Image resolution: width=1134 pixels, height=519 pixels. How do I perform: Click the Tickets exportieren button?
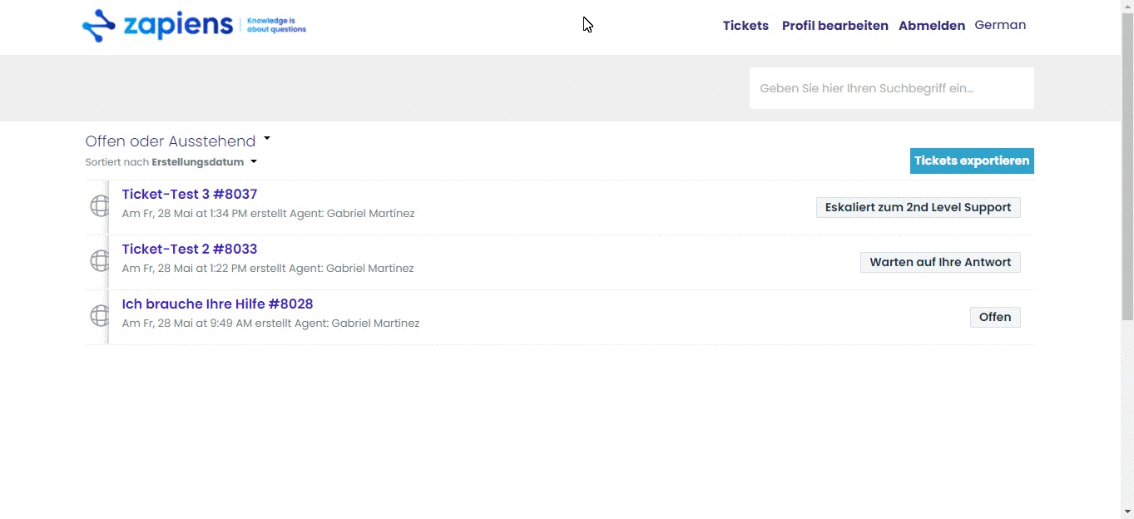click(972, 161)
